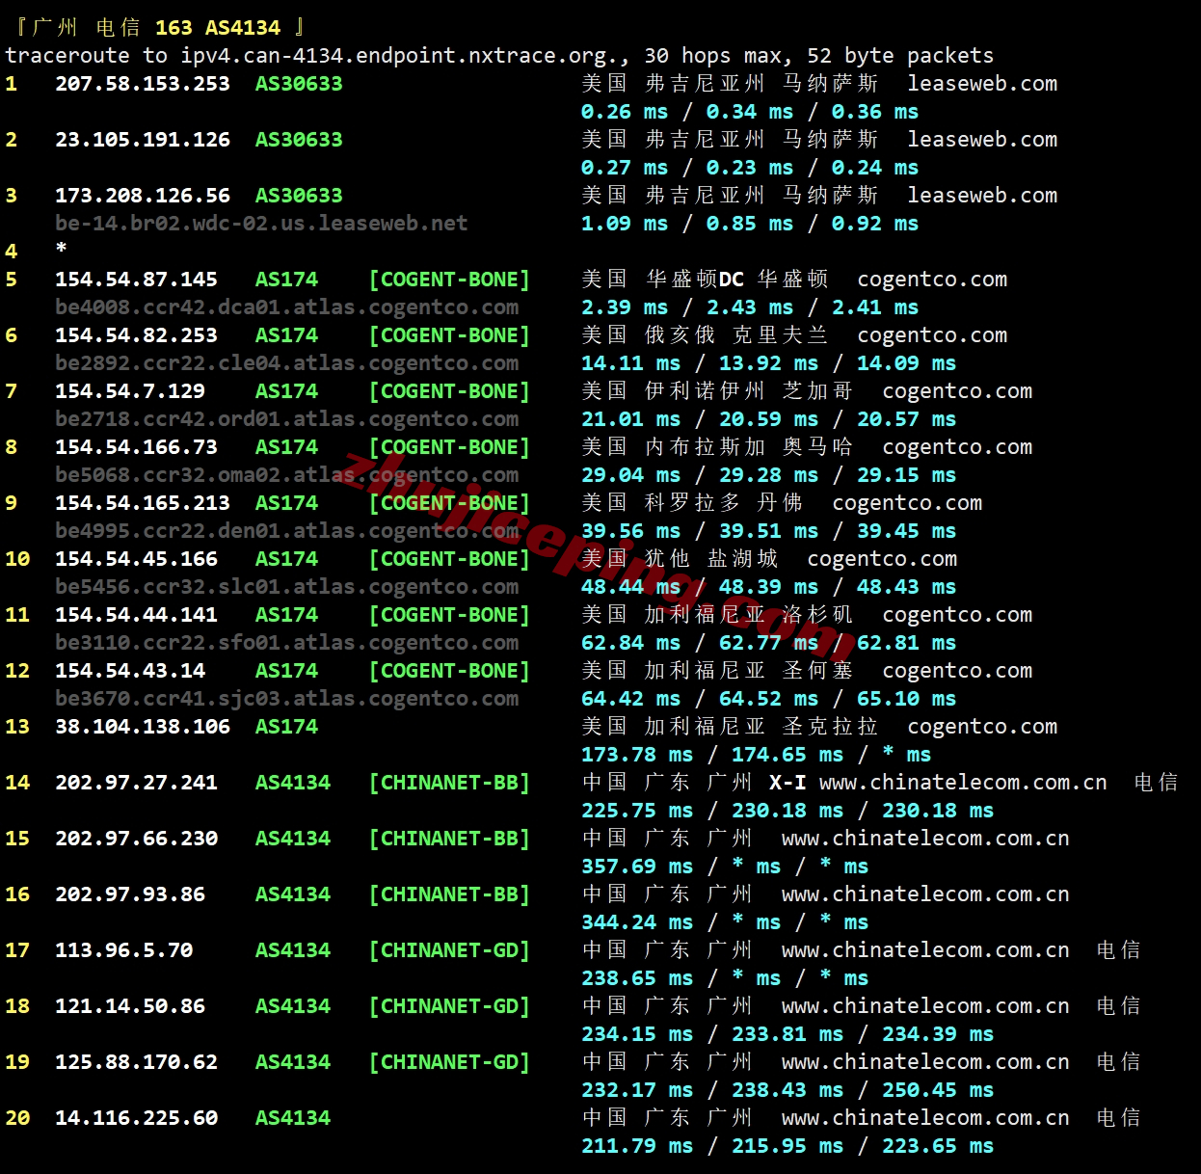
Task: Click hostname be2892.ccr22.cle04.atlas.cogentco.com
Action: click(287, 363)
